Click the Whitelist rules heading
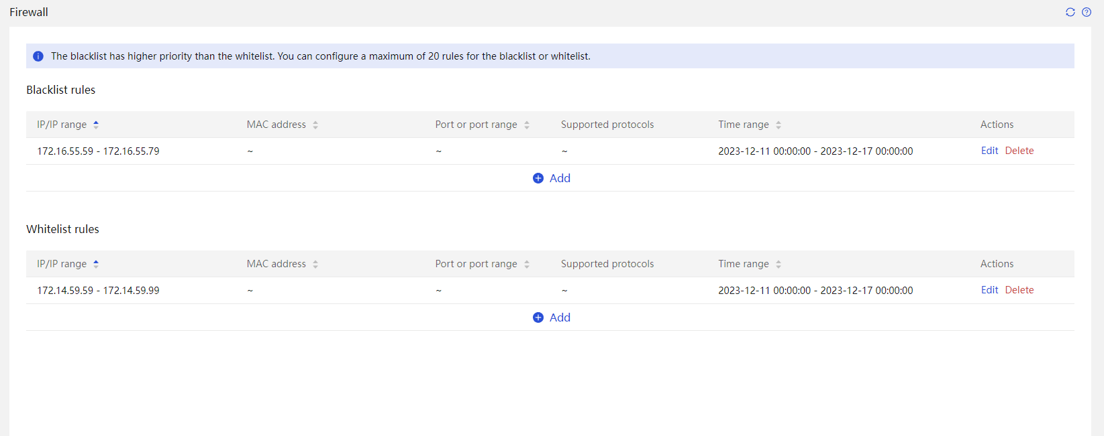 (x=62, y=229)
